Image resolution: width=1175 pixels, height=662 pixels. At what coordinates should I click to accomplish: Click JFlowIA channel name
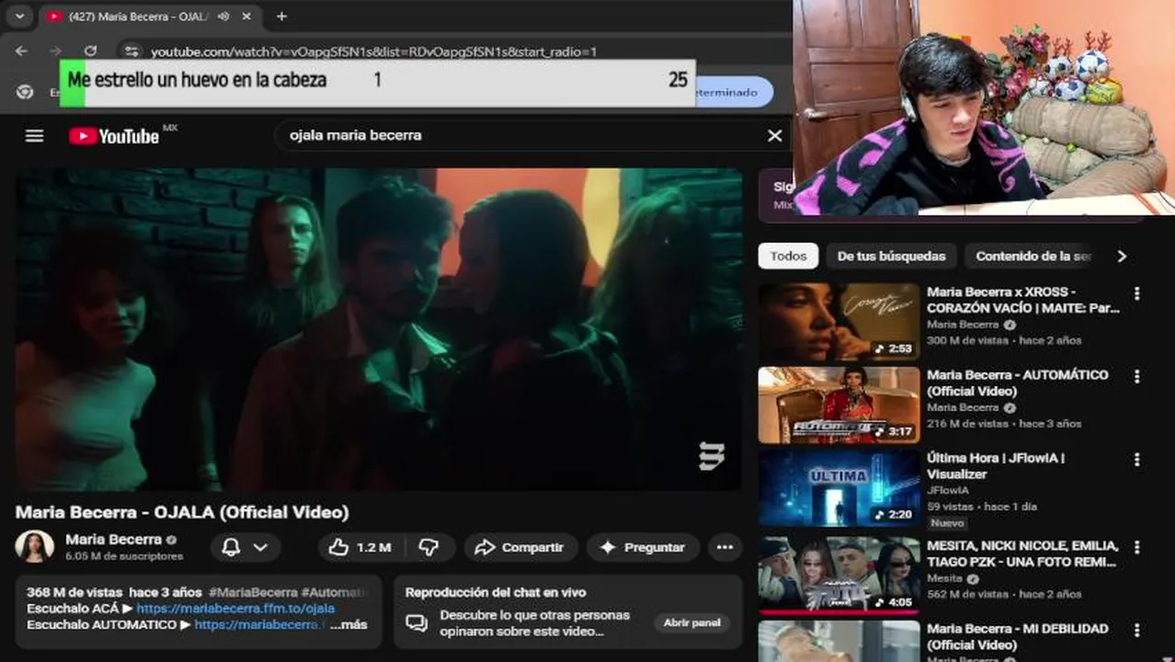(x=947, y=490)
